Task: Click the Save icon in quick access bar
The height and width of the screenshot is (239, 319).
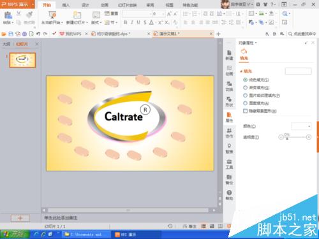Action: pyautogui.click(x=11, y=34)
